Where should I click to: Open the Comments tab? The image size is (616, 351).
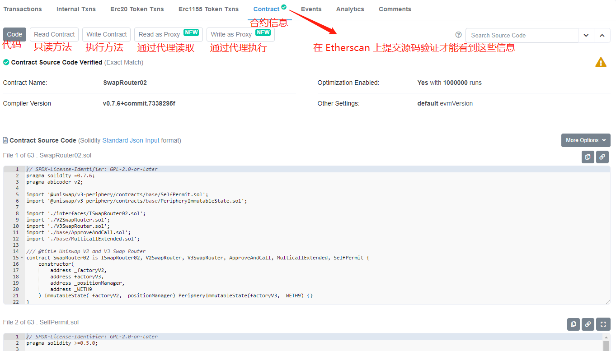tap(395, 9)
